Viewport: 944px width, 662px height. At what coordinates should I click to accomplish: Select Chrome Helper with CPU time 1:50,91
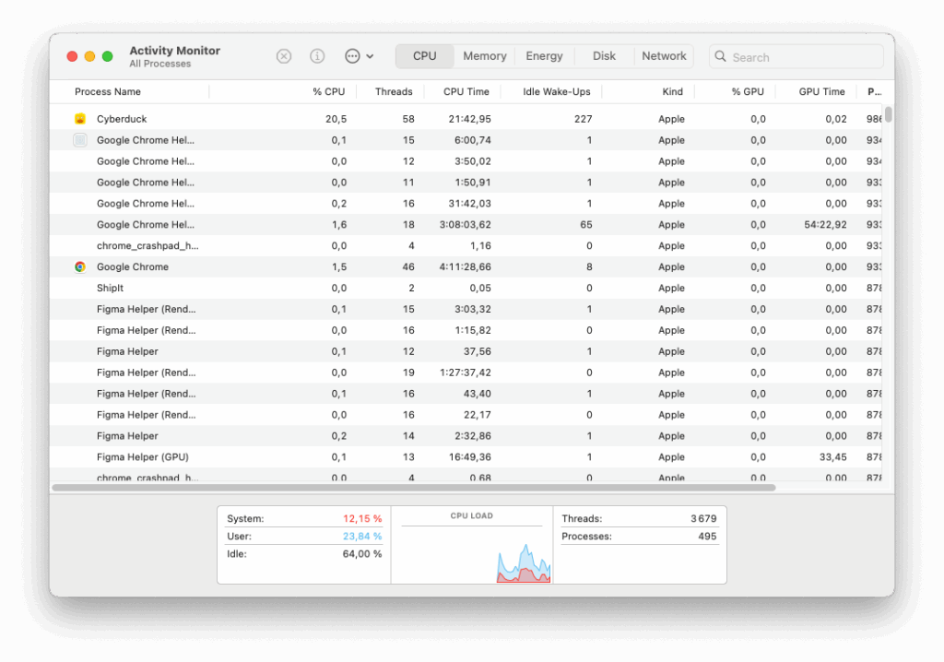click(x=466, y=182)
